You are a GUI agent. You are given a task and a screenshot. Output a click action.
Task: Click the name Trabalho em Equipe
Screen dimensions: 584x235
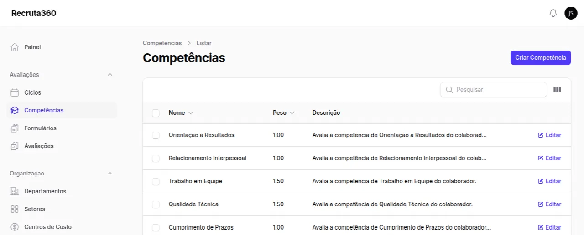coord(195,181)
